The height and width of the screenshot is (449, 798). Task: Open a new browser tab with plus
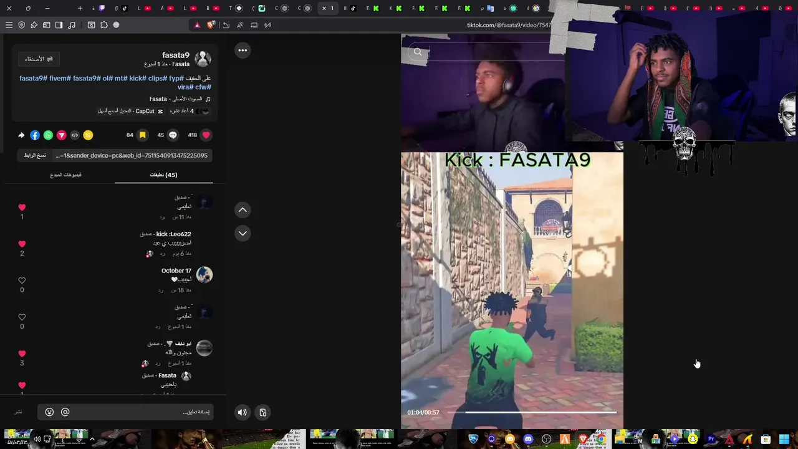point(80,8)
